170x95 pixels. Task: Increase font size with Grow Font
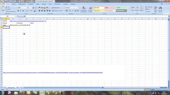click(x=33, y=8)
